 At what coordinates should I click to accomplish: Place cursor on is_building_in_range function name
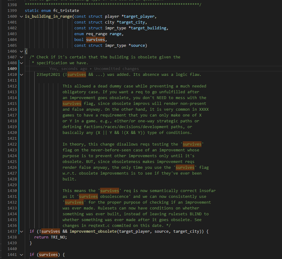pyautogui.click(x=48, y=16)
